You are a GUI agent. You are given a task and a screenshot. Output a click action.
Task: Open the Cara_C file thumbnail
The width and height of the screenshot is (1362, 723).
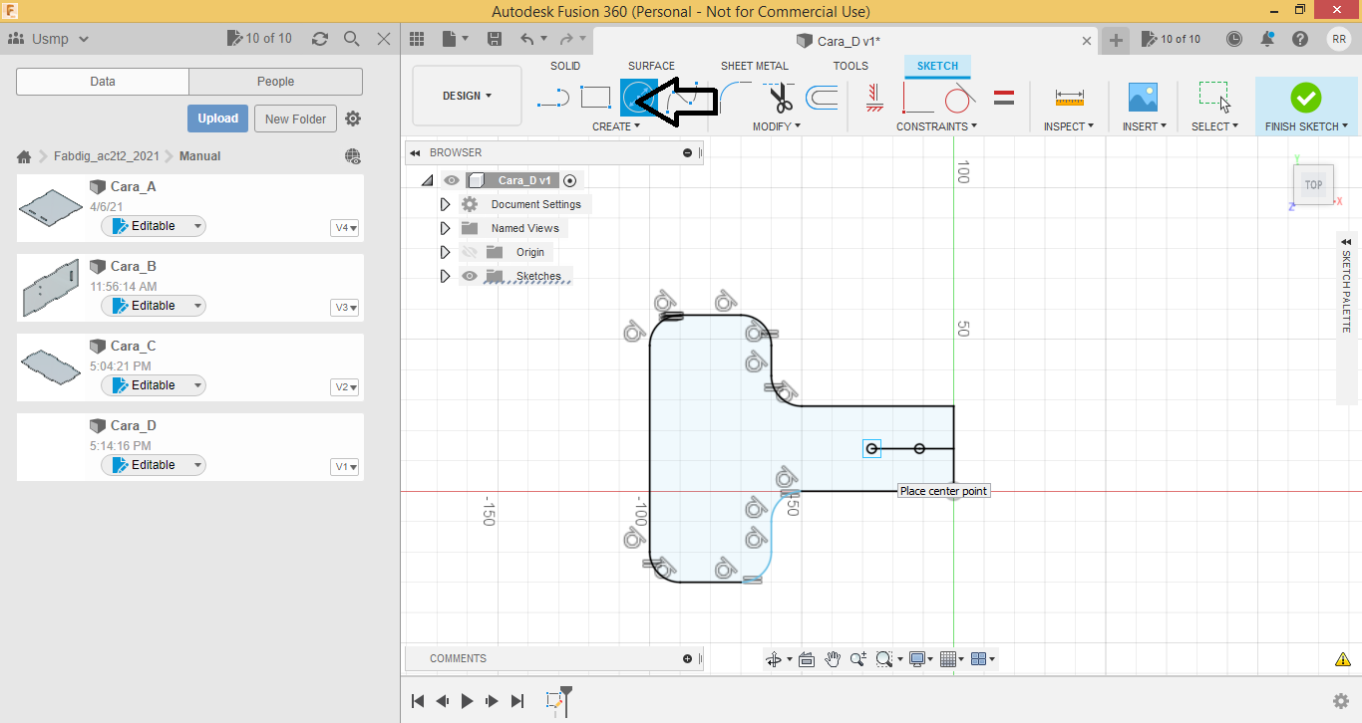click(x=51, y=367)
